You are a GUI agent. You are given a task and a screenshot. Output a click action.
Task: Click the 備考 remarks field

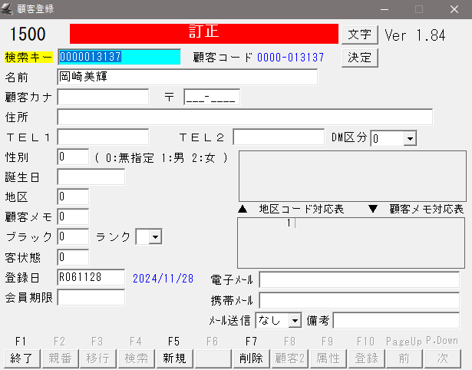(395, 320)
